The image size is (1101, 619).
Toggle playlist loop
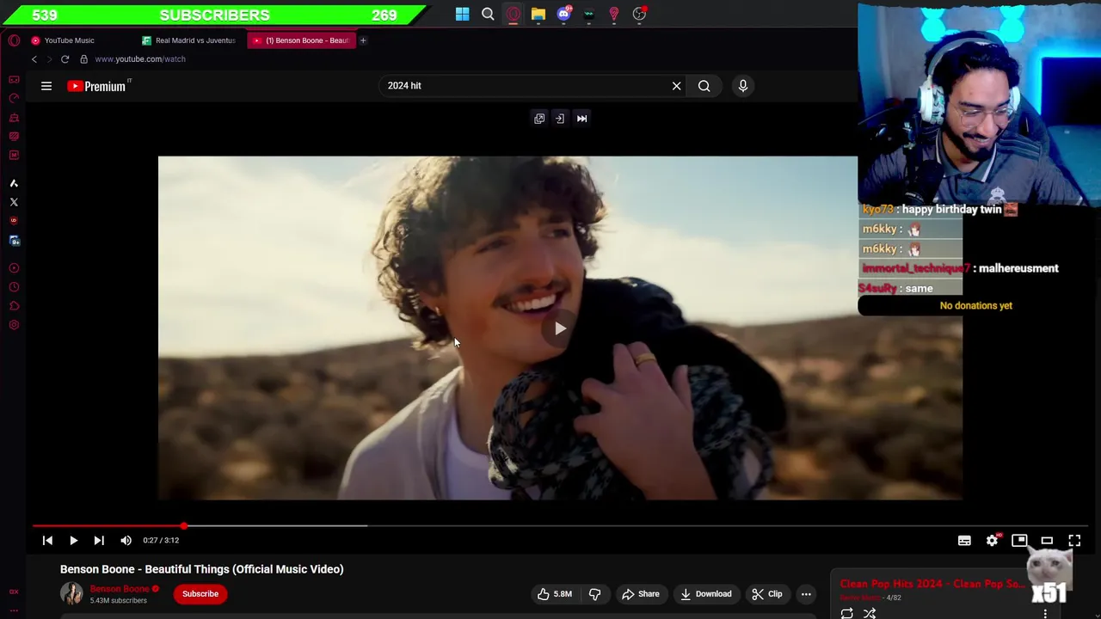847,613
